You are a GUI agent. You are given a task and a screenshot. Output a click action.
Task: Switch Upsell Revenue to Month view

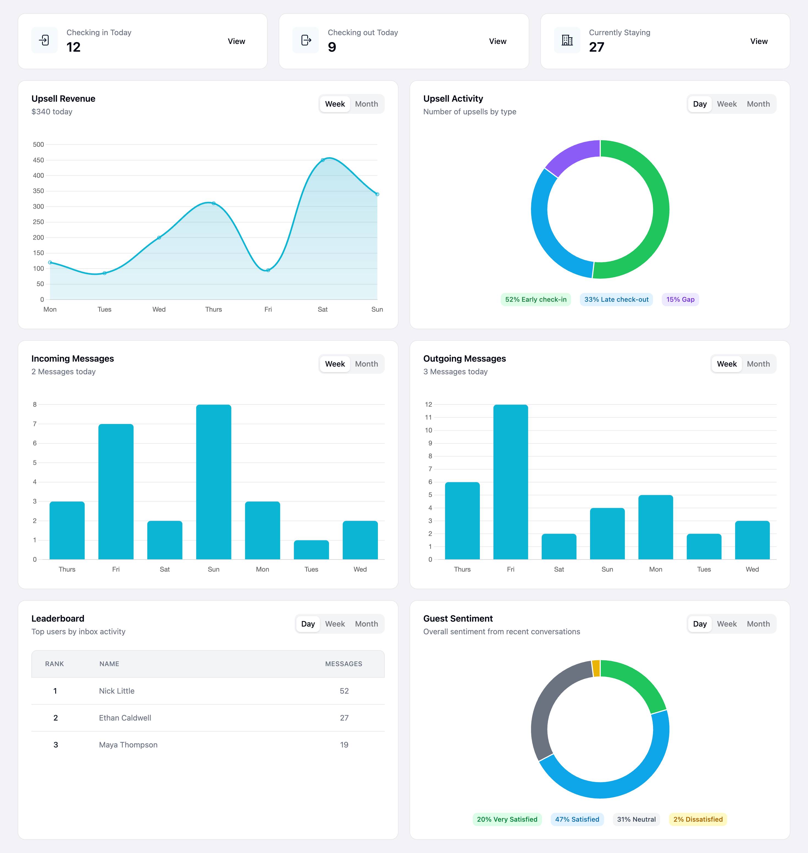pyautogui.click(x=367, y=103)
